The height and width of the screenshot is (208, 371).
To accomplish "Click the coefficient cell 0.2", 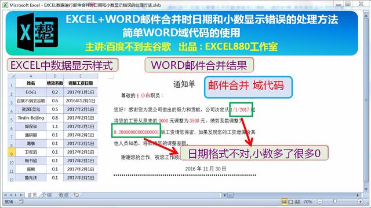I will click(x=55, y=92).
